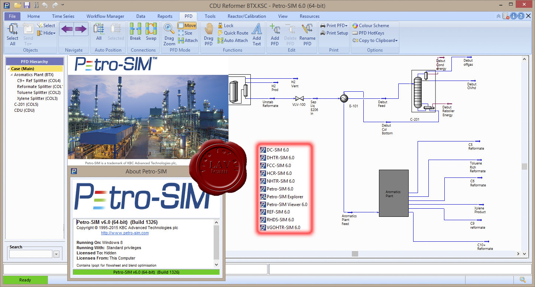The width and height of the screenshot is (535, 287).
Task: Open the quick access toolbar customize arrow
Action: point(62,5)
